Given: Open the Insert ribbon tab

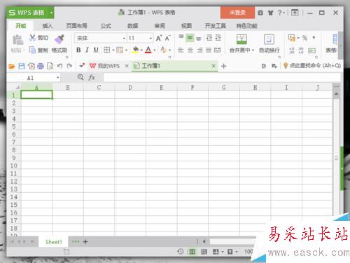Looking at the screenshot, I should [x=48, y=26].
